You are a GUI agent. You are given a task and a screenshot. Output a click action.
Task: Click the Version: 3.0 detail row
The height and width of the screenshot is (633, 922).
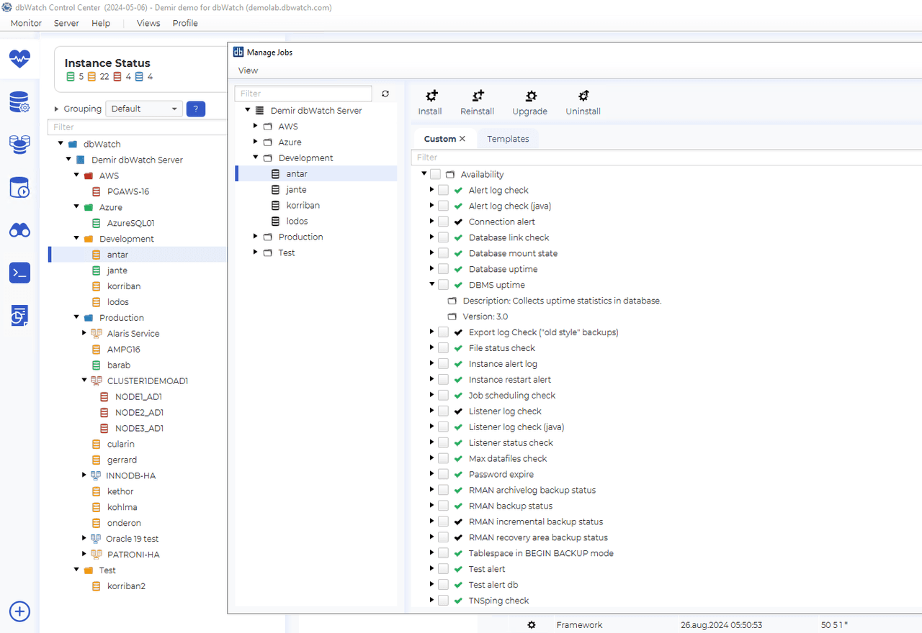(485, 316)
